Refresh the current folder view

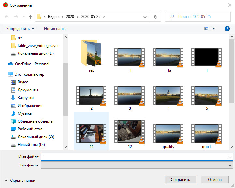[x=156, y=17]
